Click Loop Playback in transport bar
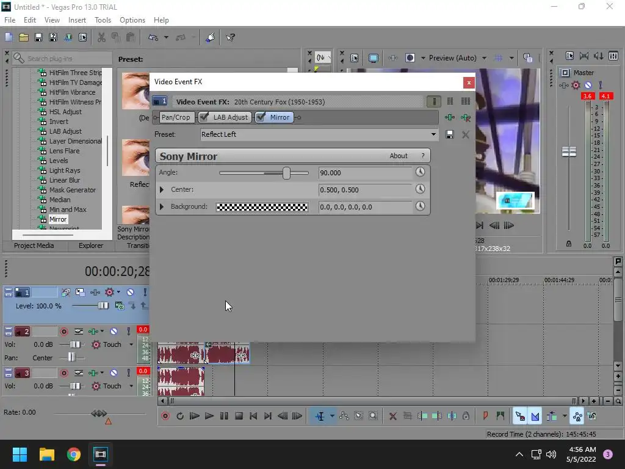 coord(180,416)
